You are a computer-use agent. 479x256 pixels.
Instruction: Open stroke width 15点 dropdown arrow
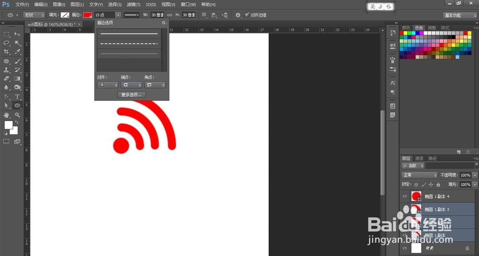click(x=118, y=15)
